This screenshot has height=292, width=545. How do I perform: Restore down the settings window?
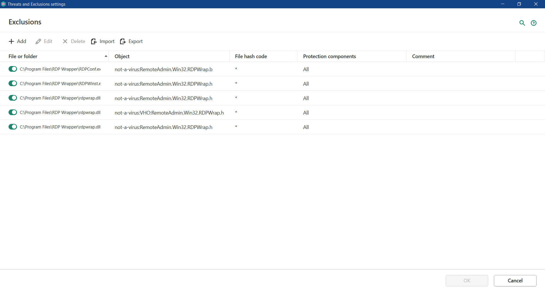coord(519,4)
